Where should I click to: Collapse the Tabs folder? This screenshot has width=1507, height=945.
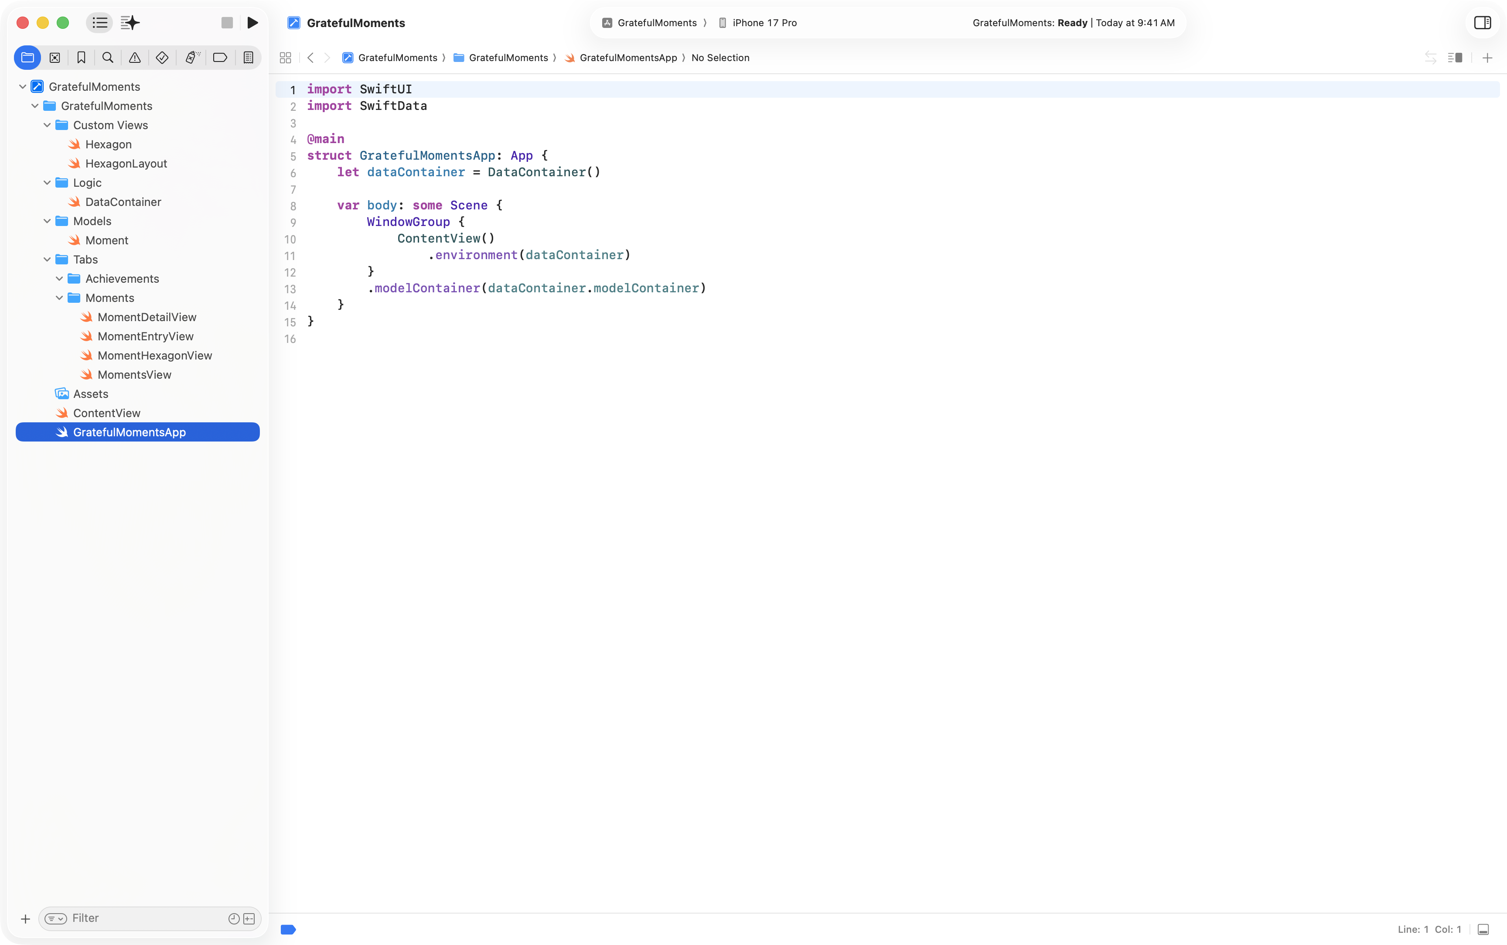(x=47, y=260)
